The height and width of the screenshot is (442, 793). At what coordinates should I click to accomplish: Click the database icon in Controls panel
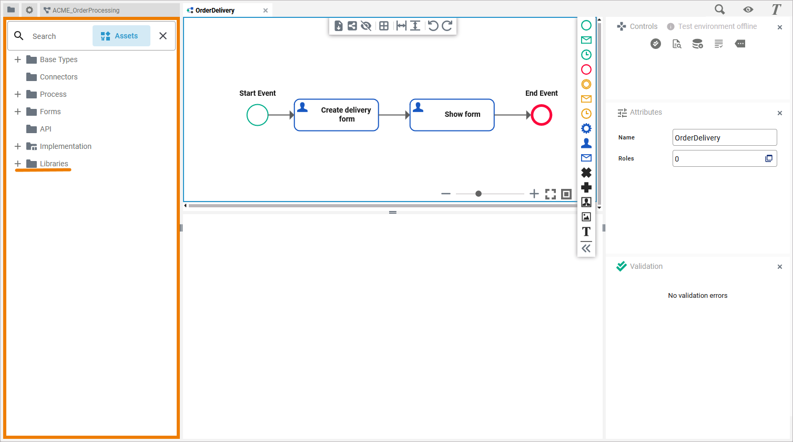(x=697, y=44)
